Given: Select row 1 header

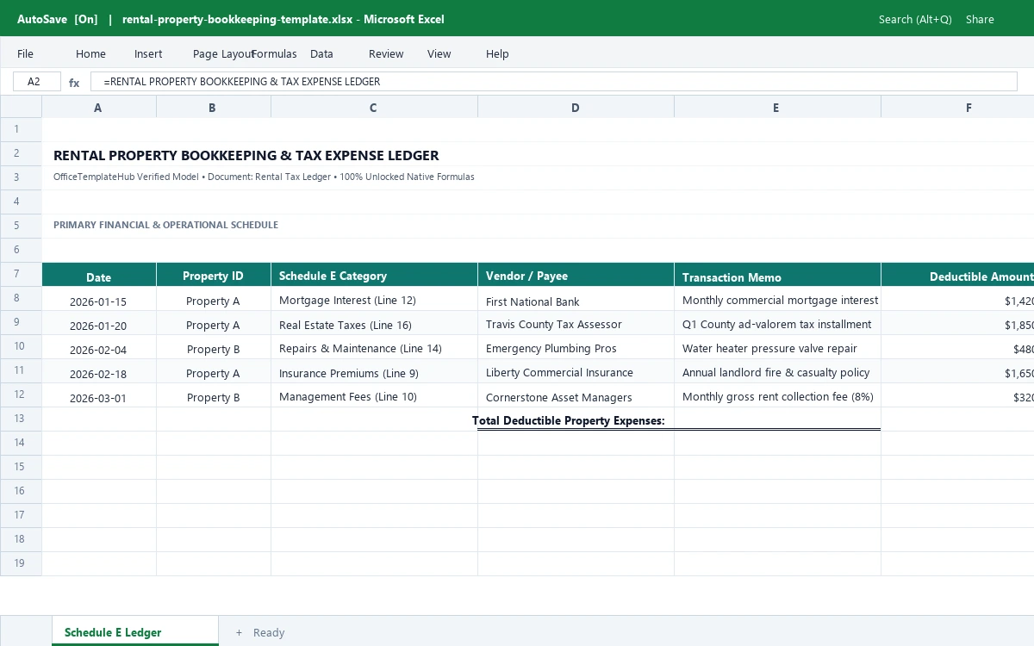Looking at the screenshot, I should tap(21, 129).
